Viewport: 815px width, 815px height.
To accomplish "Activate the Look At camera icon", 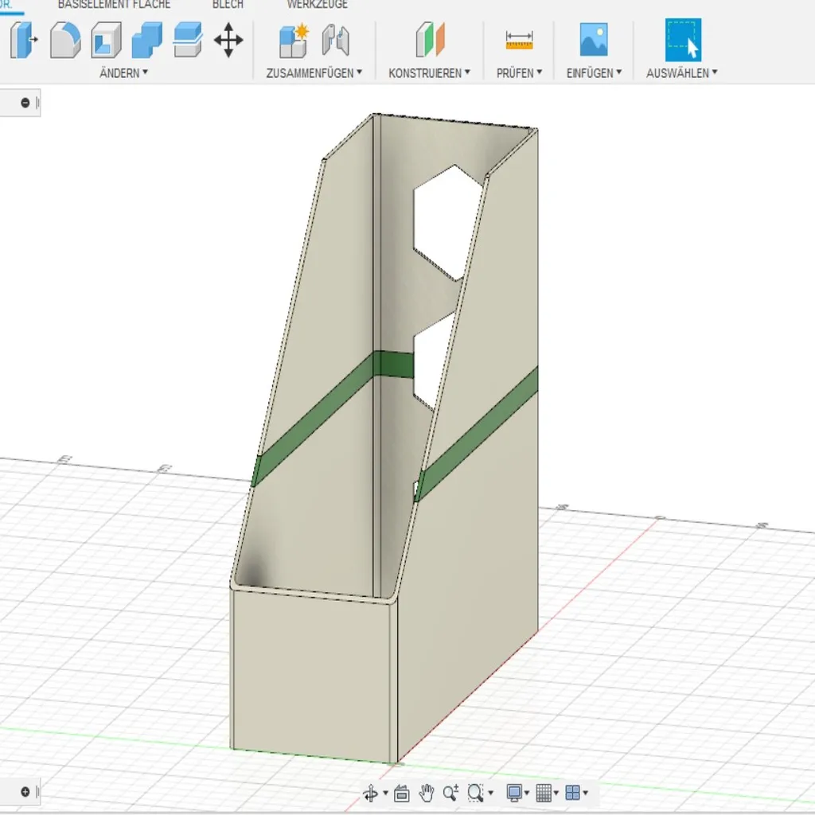I will 401,793.
